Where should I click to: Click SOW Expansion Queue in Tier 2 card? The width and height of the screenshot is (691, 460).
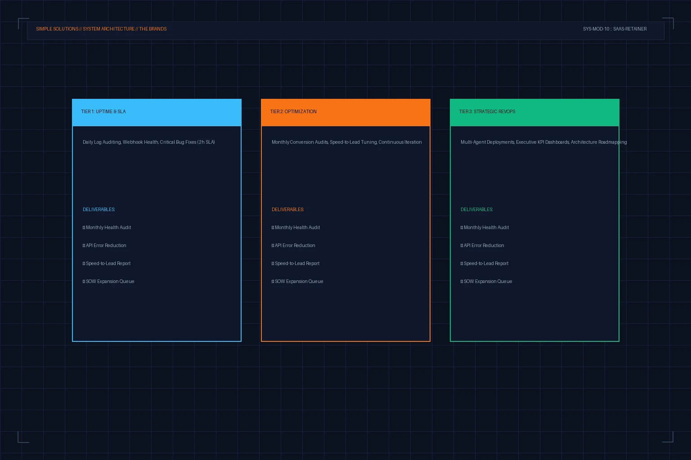point(297,281)
